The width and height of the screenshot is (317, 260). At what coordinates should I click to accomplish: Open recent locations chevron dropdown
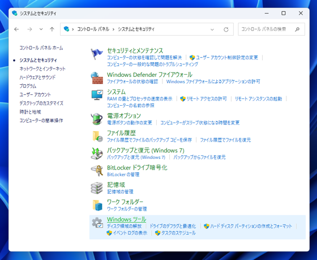[x=41, y=29]
